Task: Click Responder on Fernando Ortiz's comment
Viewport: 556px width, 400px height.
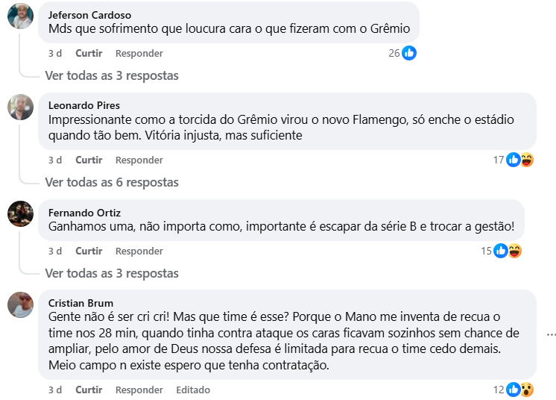Action: (x=139, y=251)
